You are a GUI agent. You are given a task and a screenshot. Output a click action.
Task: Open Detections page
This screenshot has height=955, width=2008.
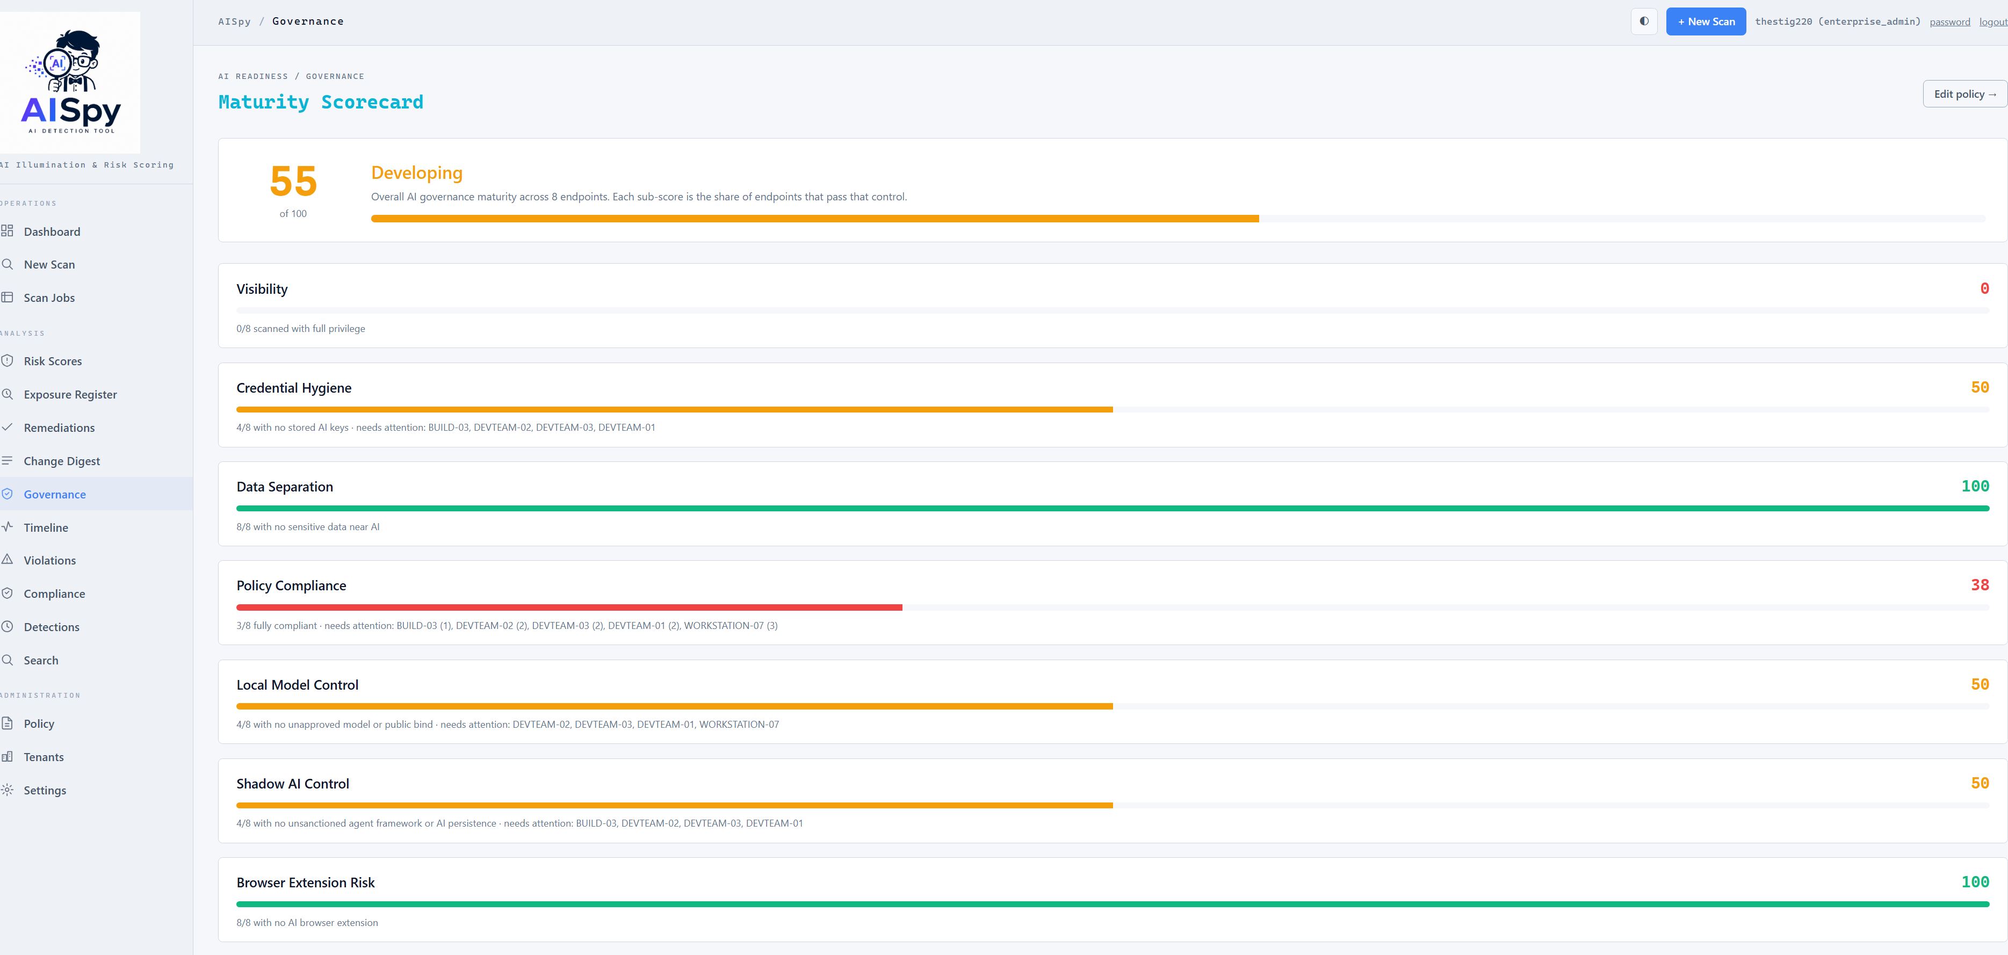[97, 627]
